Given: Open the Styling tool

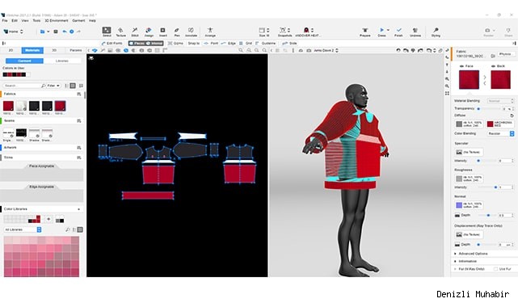Looking at the screenshot, I should pos(436,32).
